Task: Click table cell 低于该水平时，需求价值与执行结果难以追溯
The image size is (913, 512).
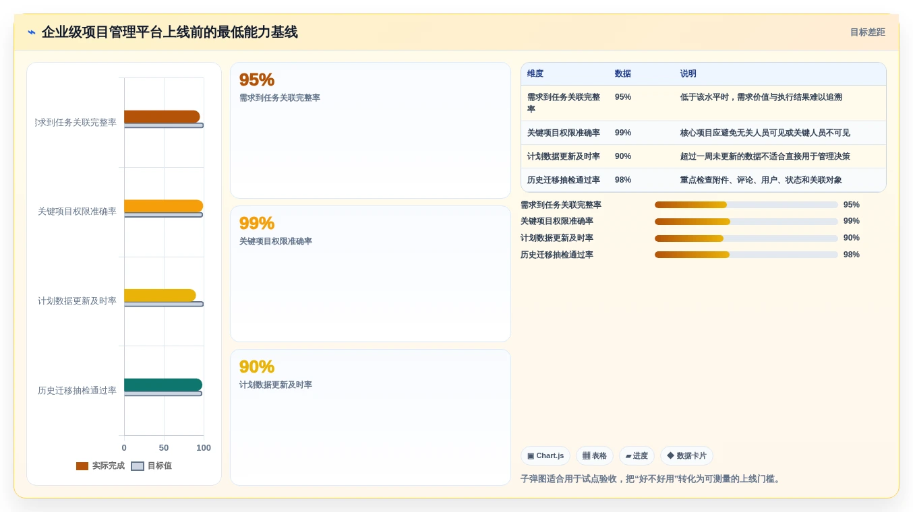Action: (761, 98)
